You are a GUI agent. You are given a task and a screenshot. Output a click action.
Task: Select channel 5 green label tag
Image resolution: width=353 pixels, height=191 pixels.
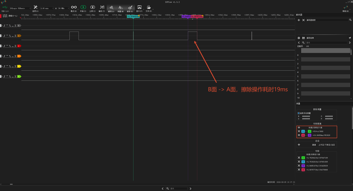pyautogui.click(x=19, y=77)
